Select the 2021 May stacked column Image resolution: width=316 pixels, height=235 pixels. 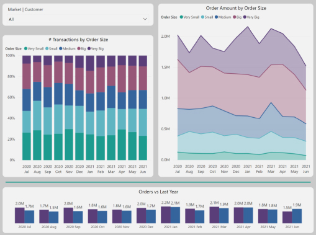(x=132, y=108)
